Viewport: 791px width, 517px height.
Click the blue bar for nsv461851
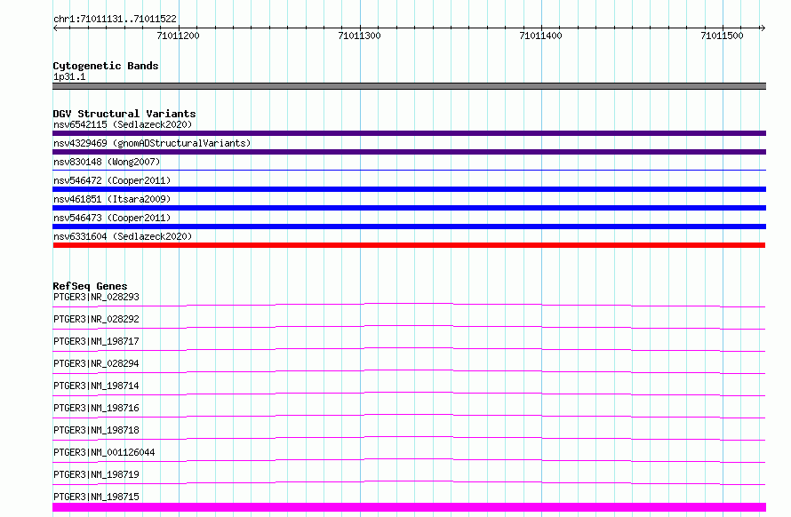(409, 208)
